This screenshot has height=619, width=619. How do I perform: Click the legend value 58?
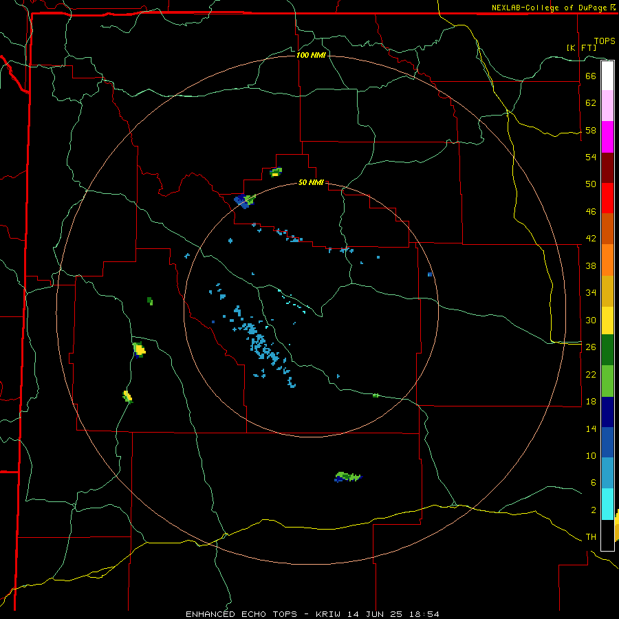[x=591, y=130]
